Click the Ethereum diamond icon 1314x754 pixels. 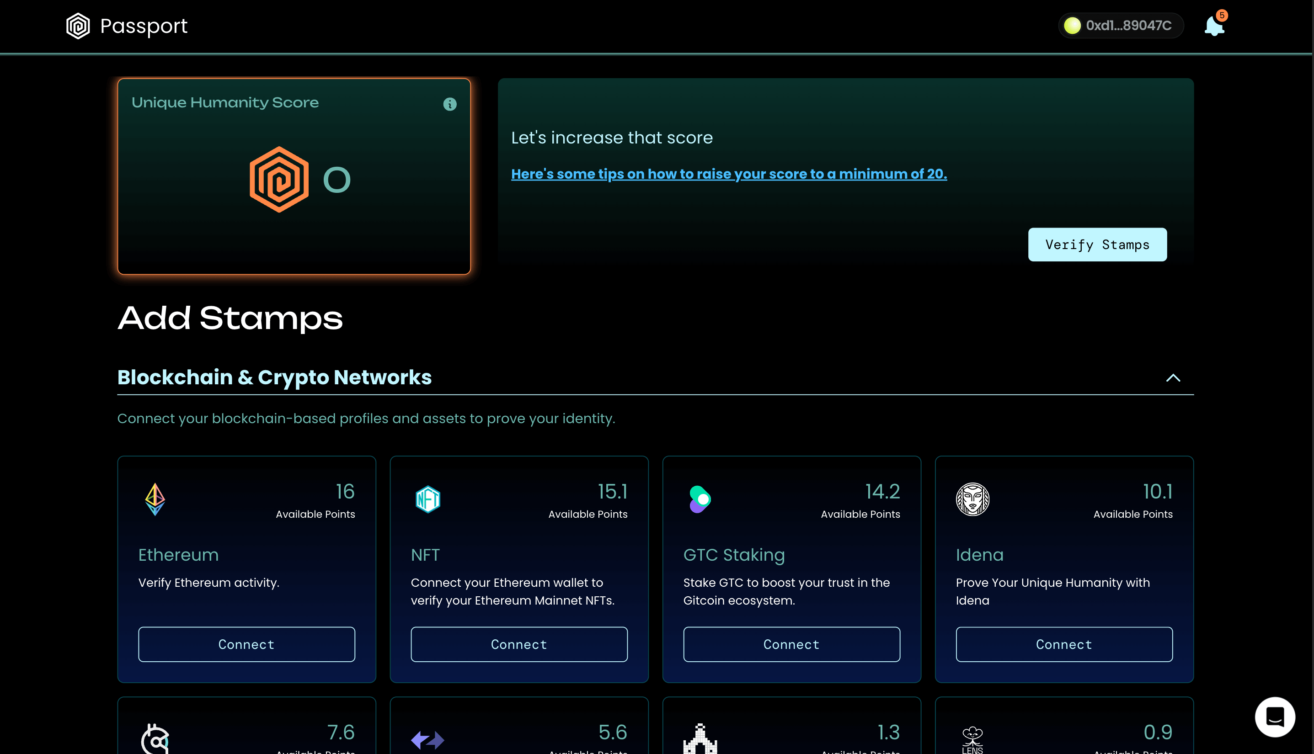pyautogui.click(x=155, y=499)
